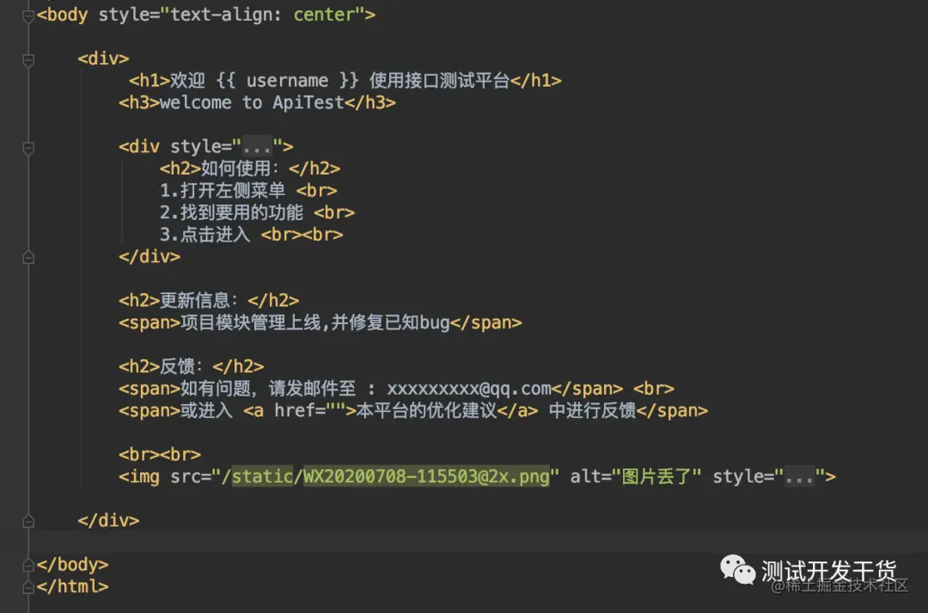Click the '如何使用' h2 heading line
This screenshot has width=928, height=613.
pos(250,169)
